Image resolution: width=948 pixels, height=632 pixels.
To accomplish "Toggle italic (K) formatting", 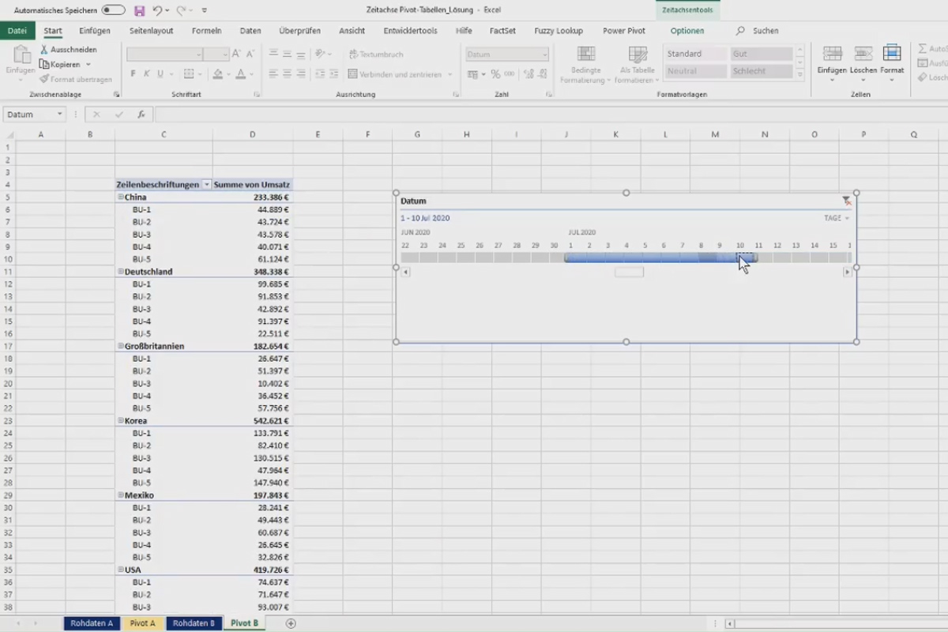I will 146,73.
